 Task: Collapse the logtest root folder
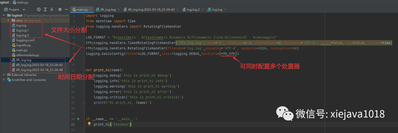[x=4, y=15]
